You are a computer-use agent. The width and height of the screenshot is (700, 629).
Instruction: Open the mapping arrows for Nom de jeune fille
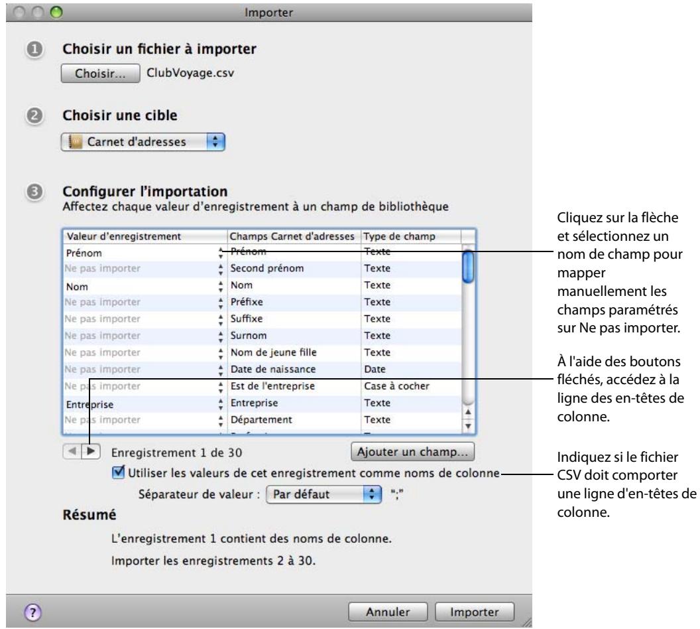coord(221,354)
